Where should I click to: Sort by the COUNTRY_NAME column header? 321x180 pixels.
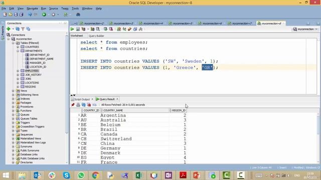click(x=135, y=110)
